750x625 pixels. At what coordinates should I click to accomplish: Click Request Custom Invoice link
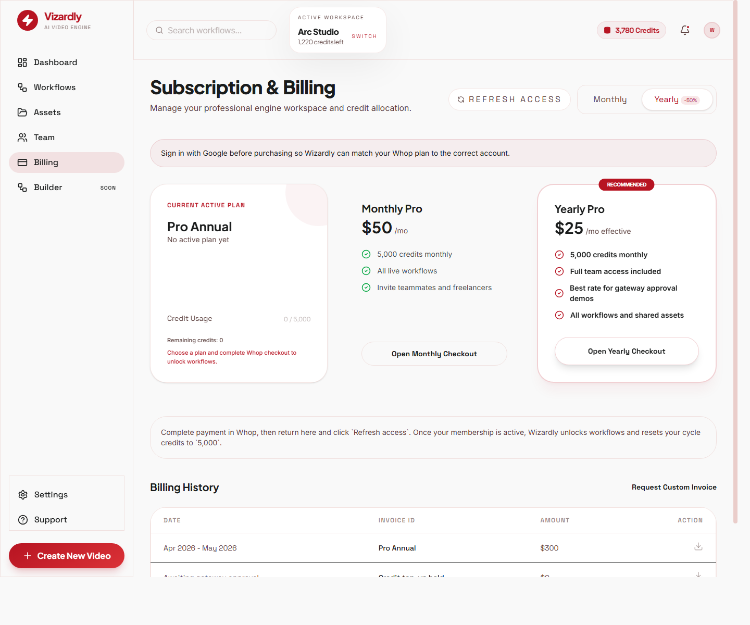tap(673, 487)
